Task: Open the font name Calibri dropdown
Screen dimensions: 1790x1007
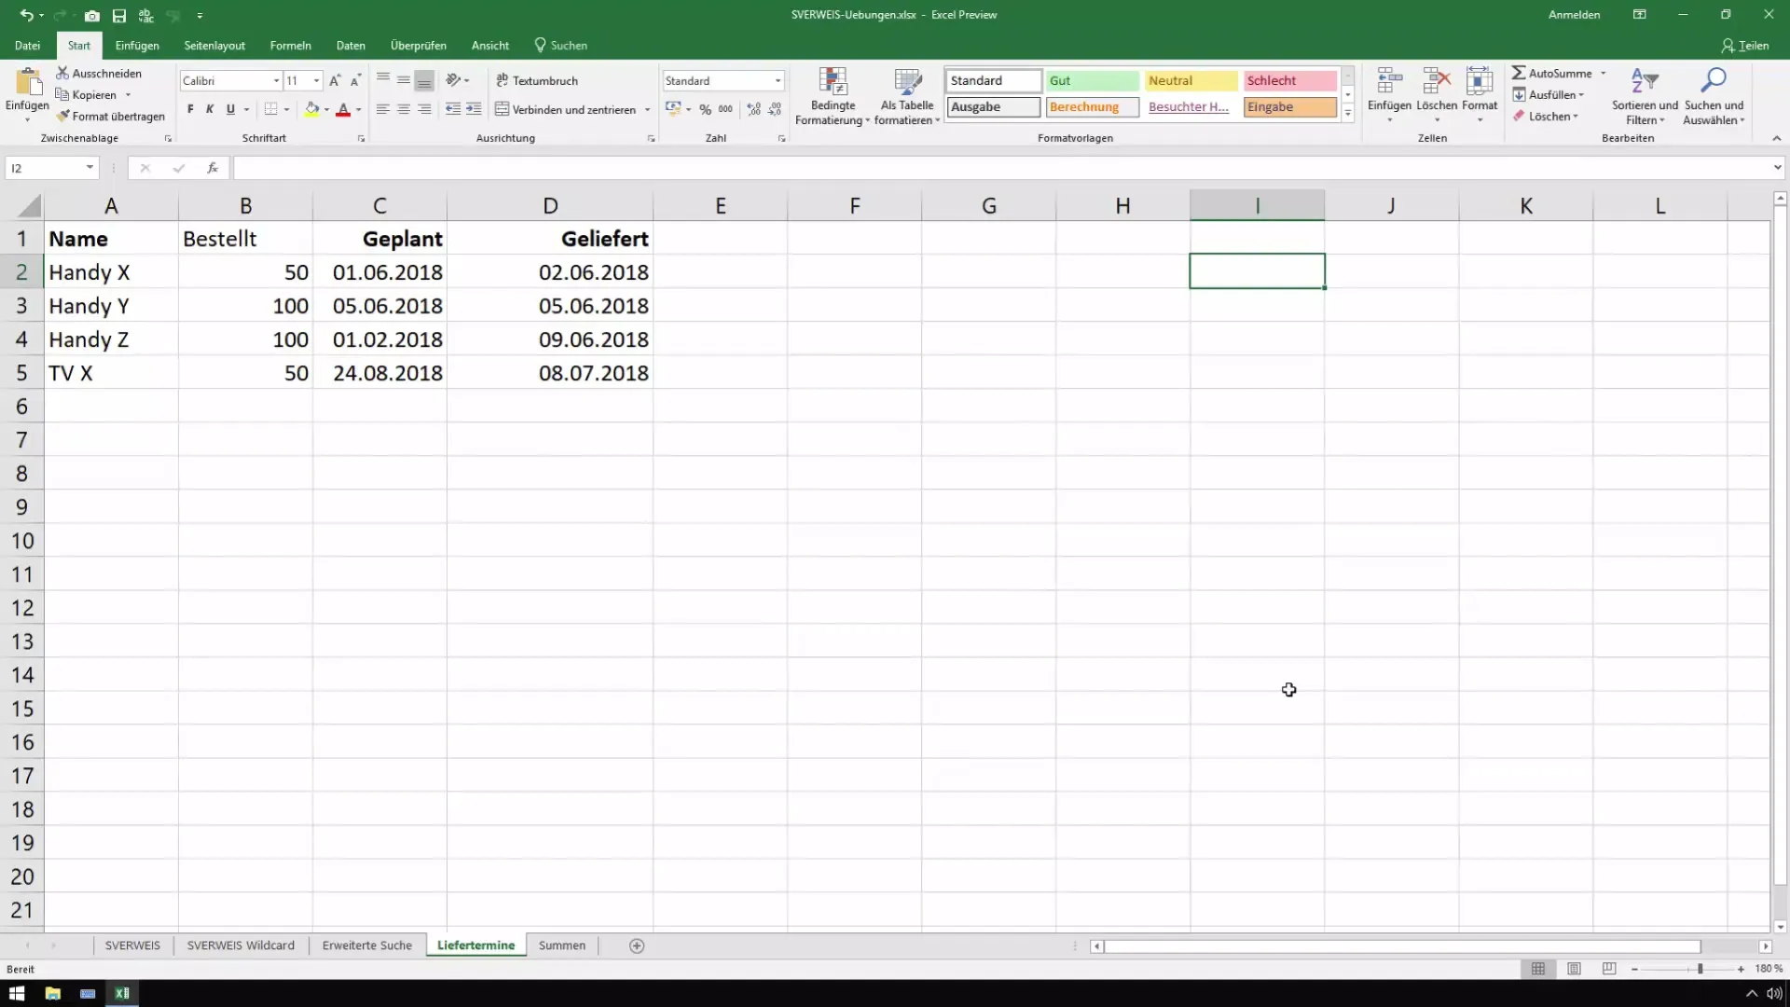Action: [276, 81]
